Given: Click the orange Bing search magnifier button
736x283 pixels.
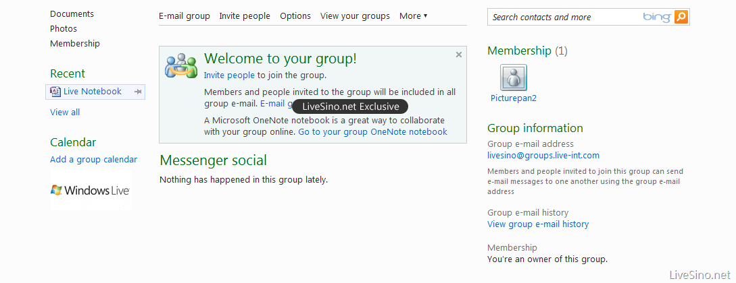Looking at the screenshot, I should pyautogui.click(x=681, y=18).
